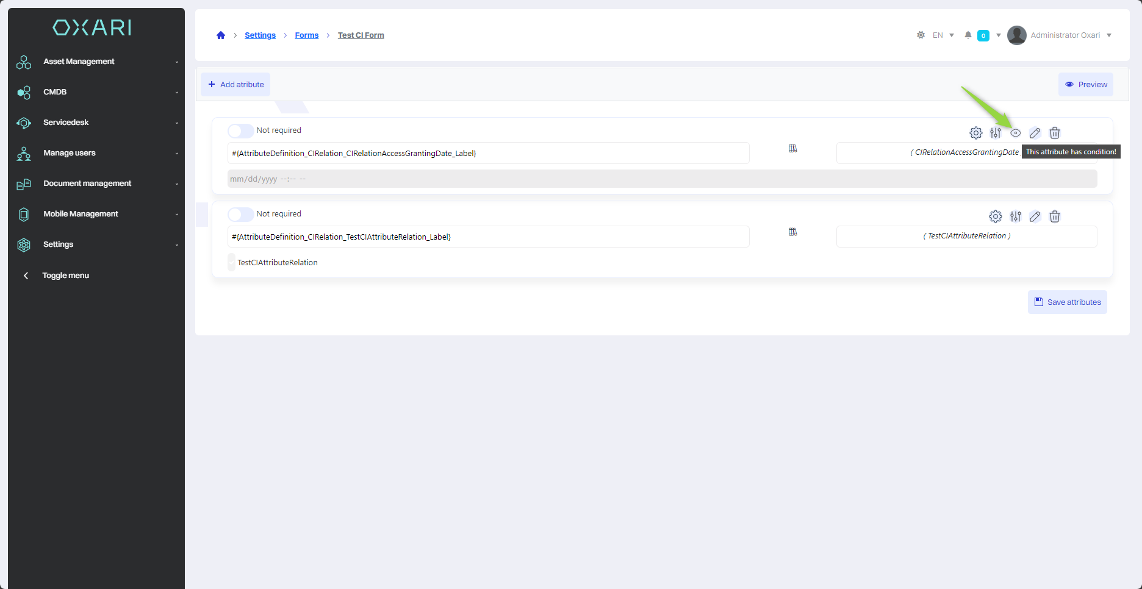This screenshot has height=589, width=1142.
Task: Open settings gear for CIRelationAccessGrantingDate attribute
Action: [976, 133]
